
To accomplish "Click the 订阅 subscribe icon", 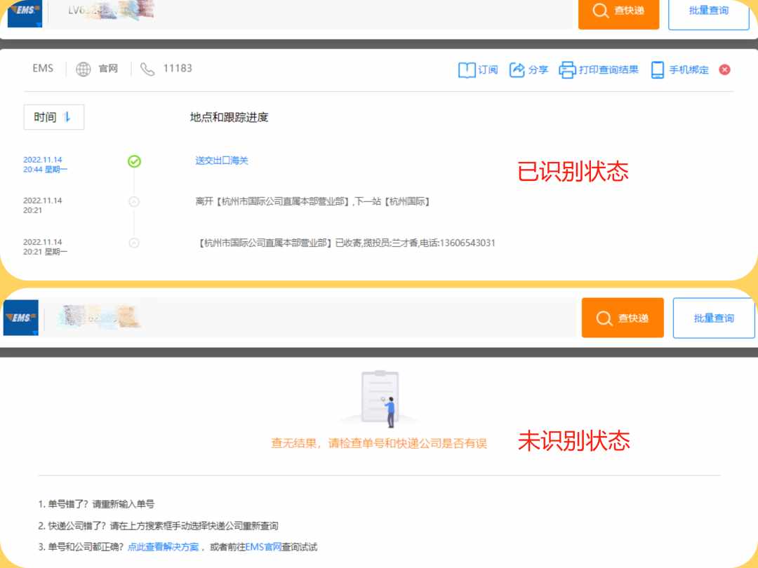I will pos(467,70).
